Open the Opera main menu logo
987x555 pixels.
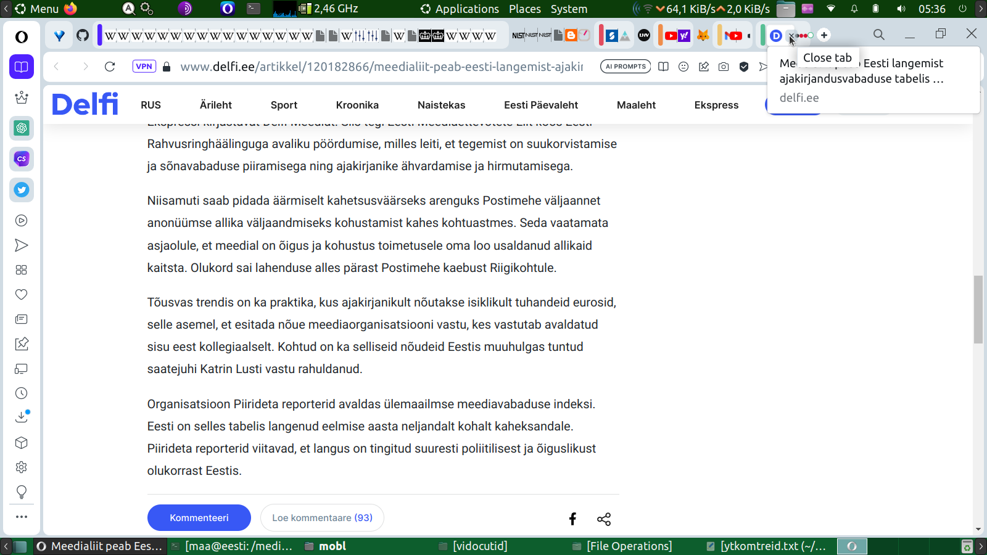point(22,37)
